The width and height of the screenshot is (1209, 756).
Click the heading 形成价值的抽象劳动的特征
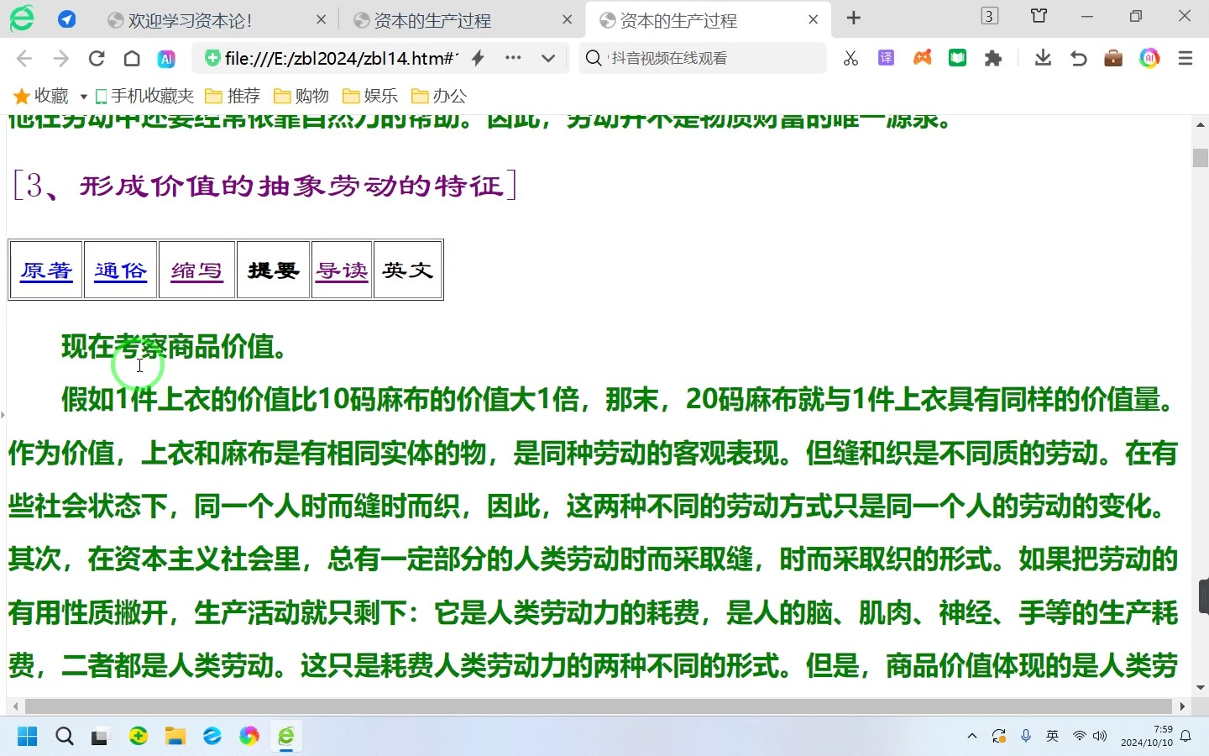coord(291,186)
